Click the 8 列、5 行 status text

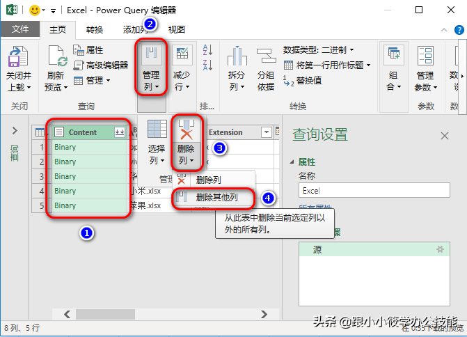(x=22, y=328)
